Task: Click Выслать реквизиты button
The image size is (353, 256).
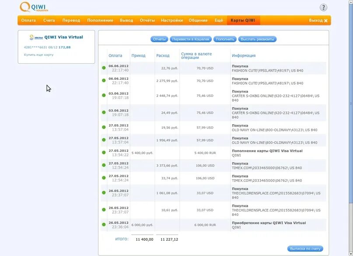Action: pos(257,39)
